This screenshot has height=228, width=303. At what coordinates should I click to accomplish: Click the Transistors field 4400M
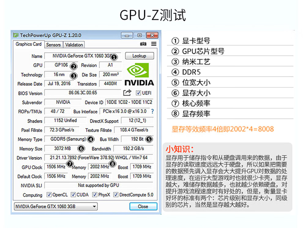[110, 84]
